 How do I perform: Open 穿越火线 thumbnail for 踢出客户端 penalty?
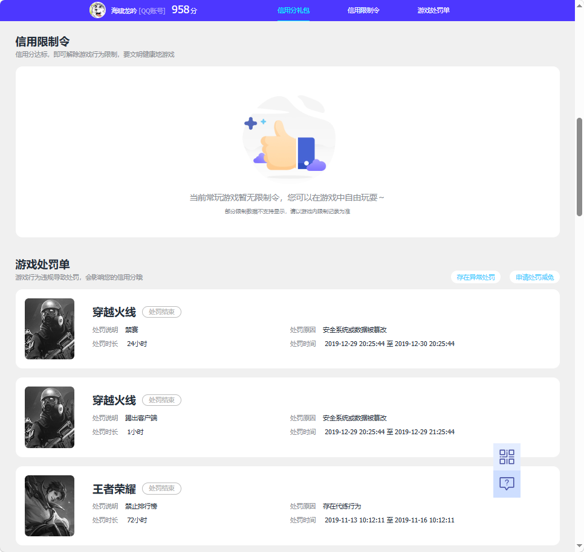[50, 417]
